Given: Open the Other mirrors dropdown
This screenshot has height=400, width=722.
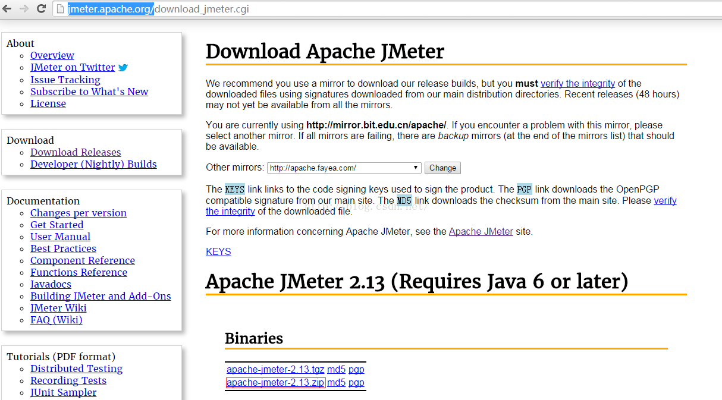Looking at the screenshot, I should 344,168.
